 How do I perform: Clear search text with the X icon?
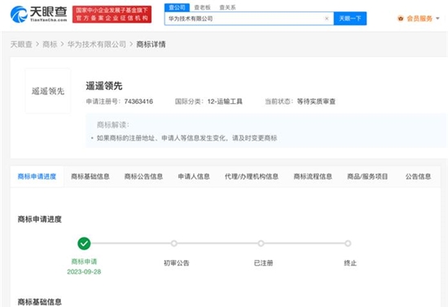point(327,19)
